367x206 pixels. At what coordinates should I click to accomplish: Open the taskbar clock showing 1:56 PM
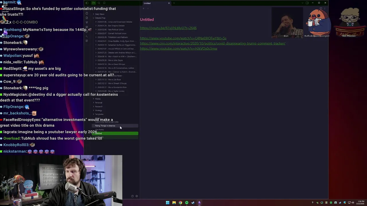click(x=361, y=203)
